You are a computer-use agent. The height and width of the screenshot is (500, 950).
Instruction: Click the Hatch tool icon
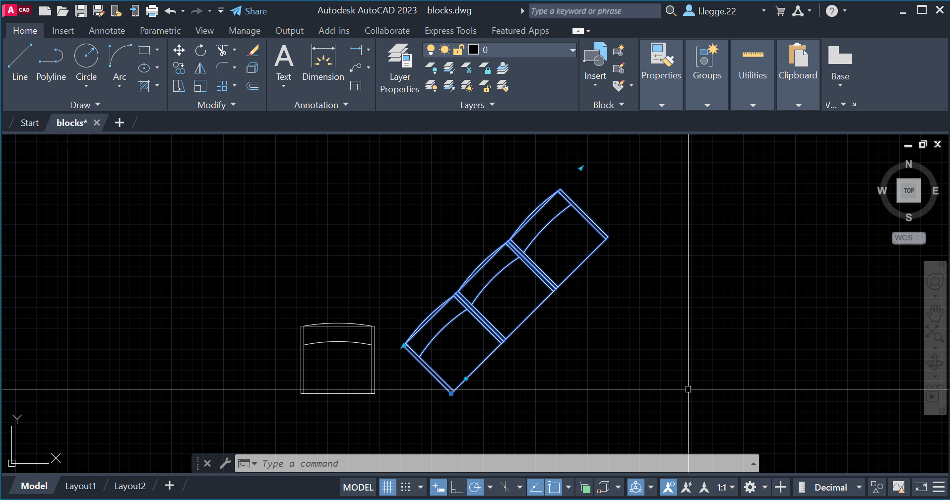[x=144, y=86]
